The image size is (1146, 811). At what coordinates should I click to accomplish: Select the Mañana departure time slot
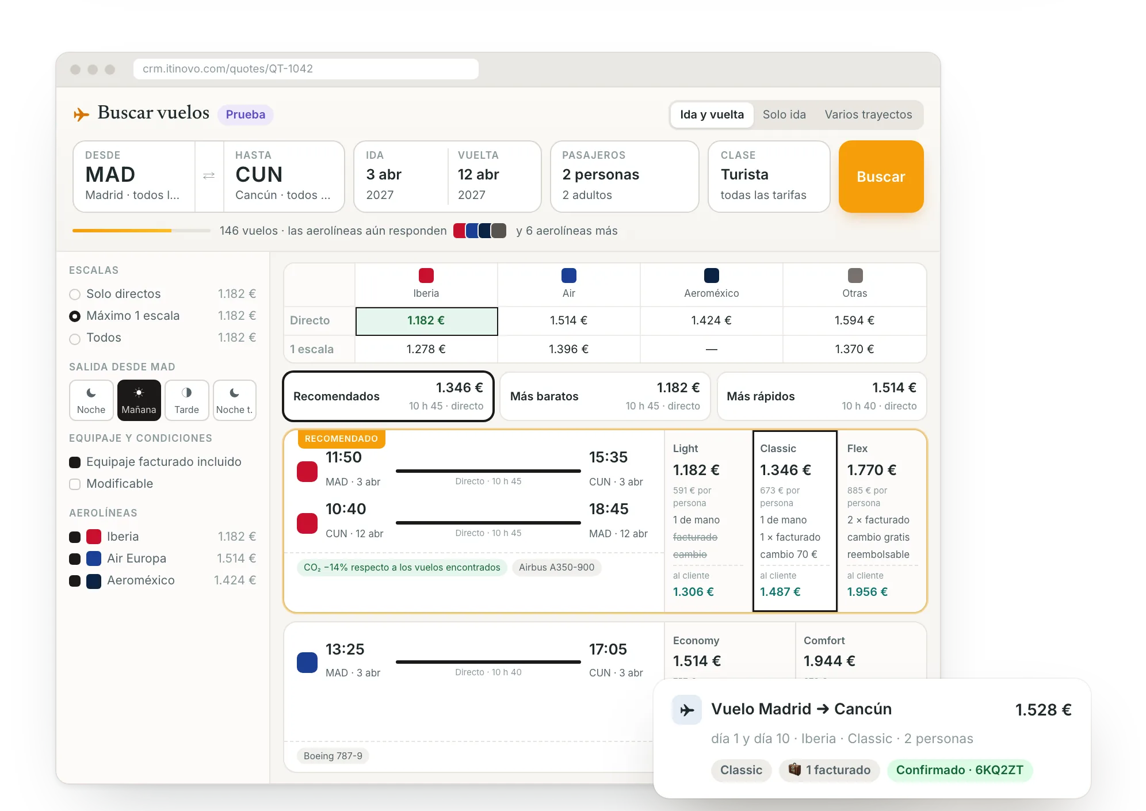139,400
